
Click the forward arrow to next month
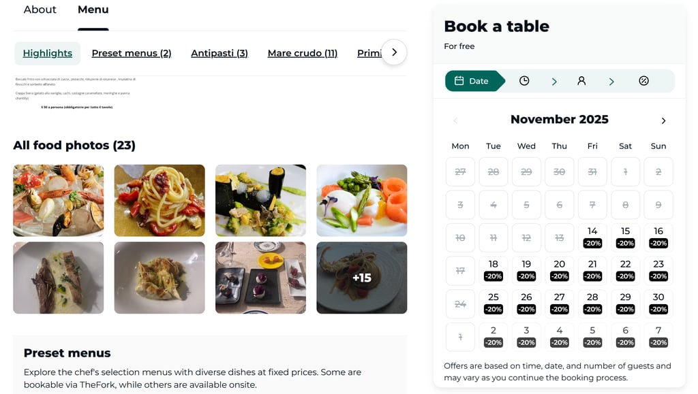[663, 120]
